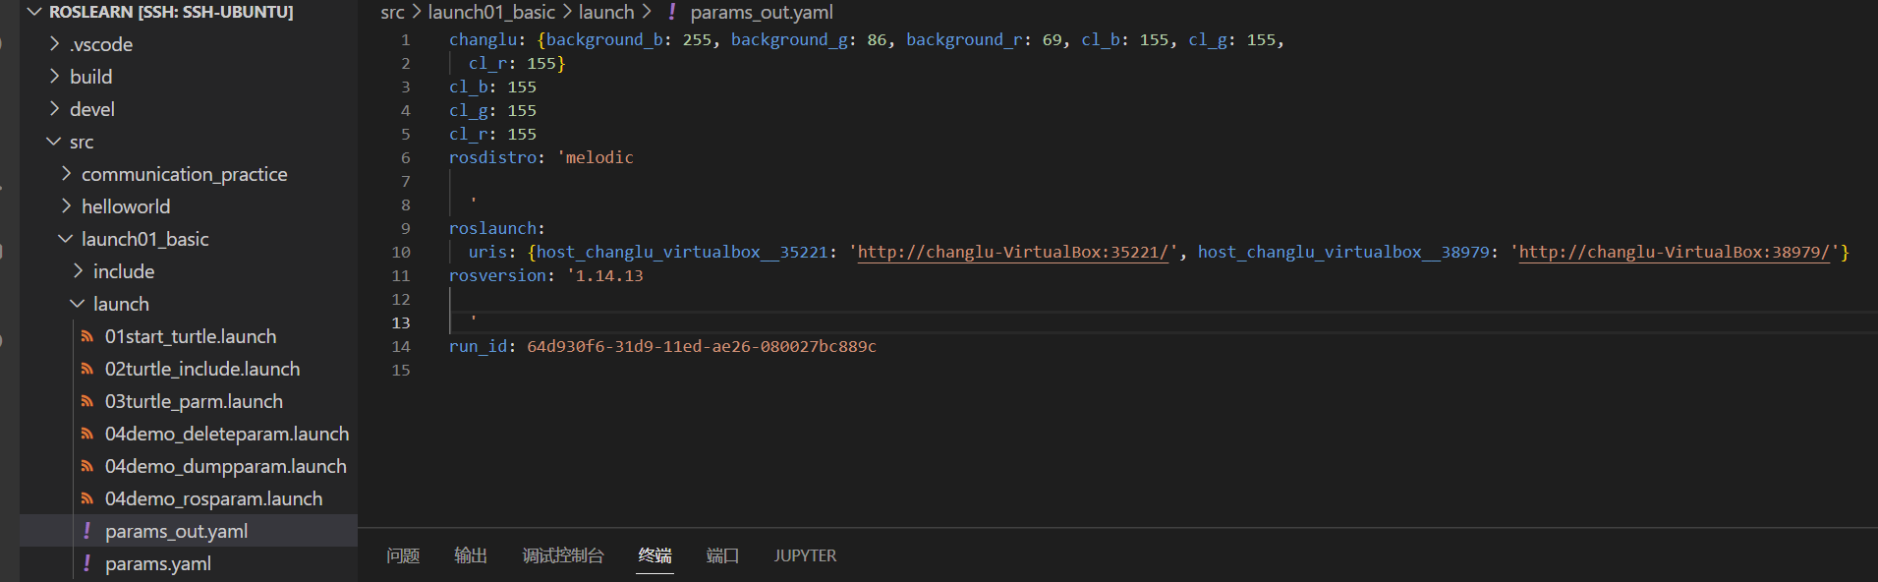The height and width of the screenshot is (582, 1878).
Task: Open the changlu-VirtualBox:35221 URL link
Action: tap(1012, 253)
